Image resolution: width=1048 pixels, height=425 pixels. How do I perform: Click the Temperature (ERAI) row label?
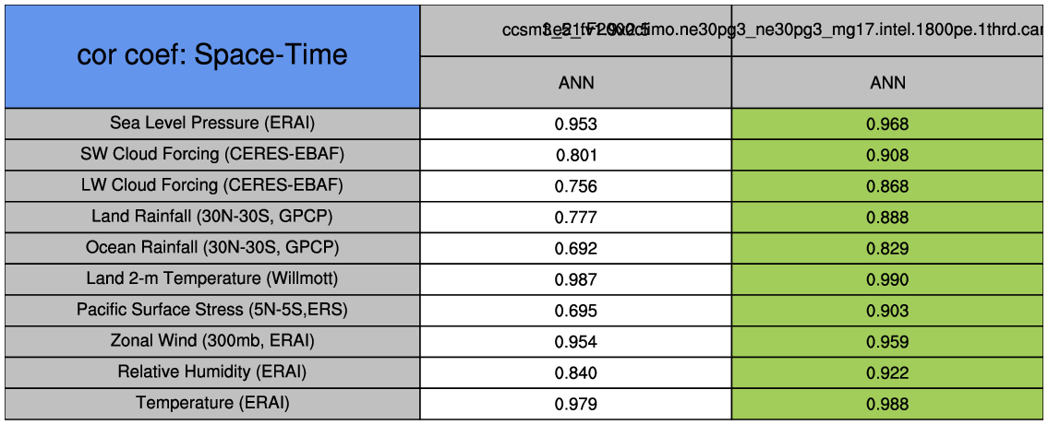point(212,403)
